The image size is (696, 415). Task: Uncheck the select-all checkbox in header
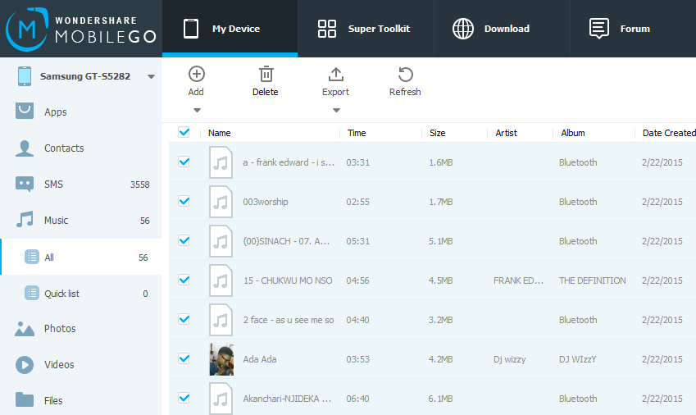(x=184, y=132)
